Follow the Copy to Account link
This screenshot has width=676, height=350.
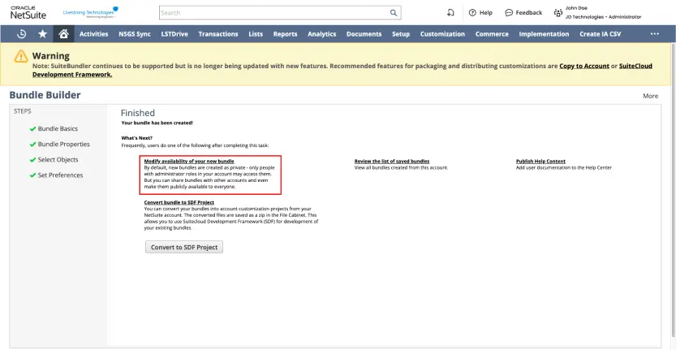pos(584,66)
